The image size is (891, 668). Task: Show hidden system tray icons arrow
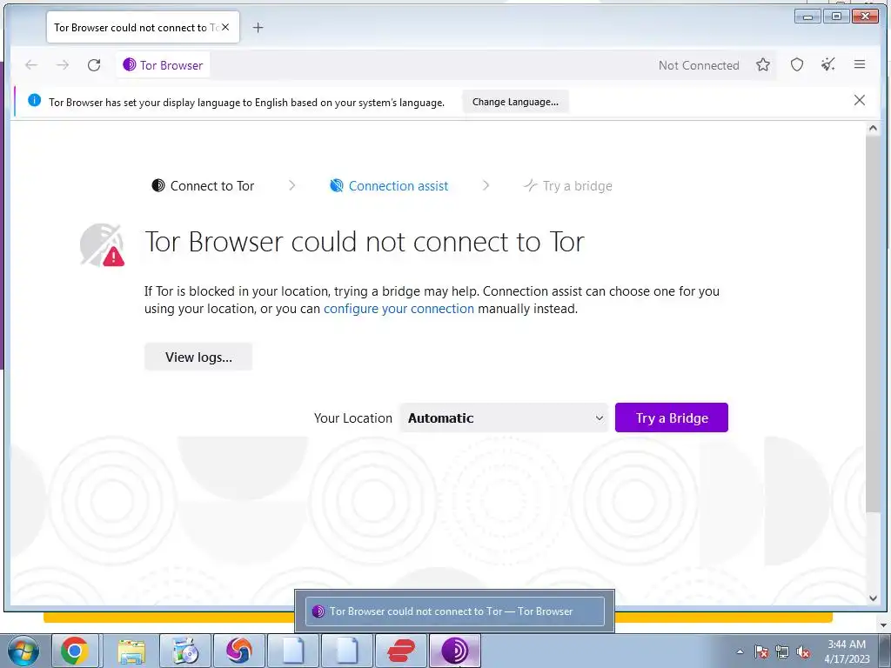(x=740, y=651)
